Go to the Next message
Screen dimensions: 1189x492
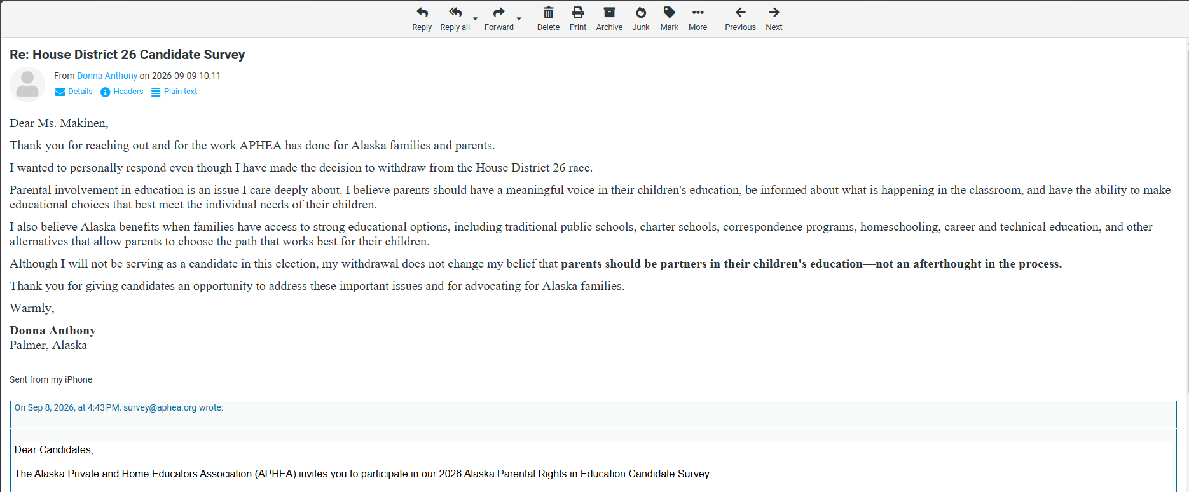pos(774,19)
